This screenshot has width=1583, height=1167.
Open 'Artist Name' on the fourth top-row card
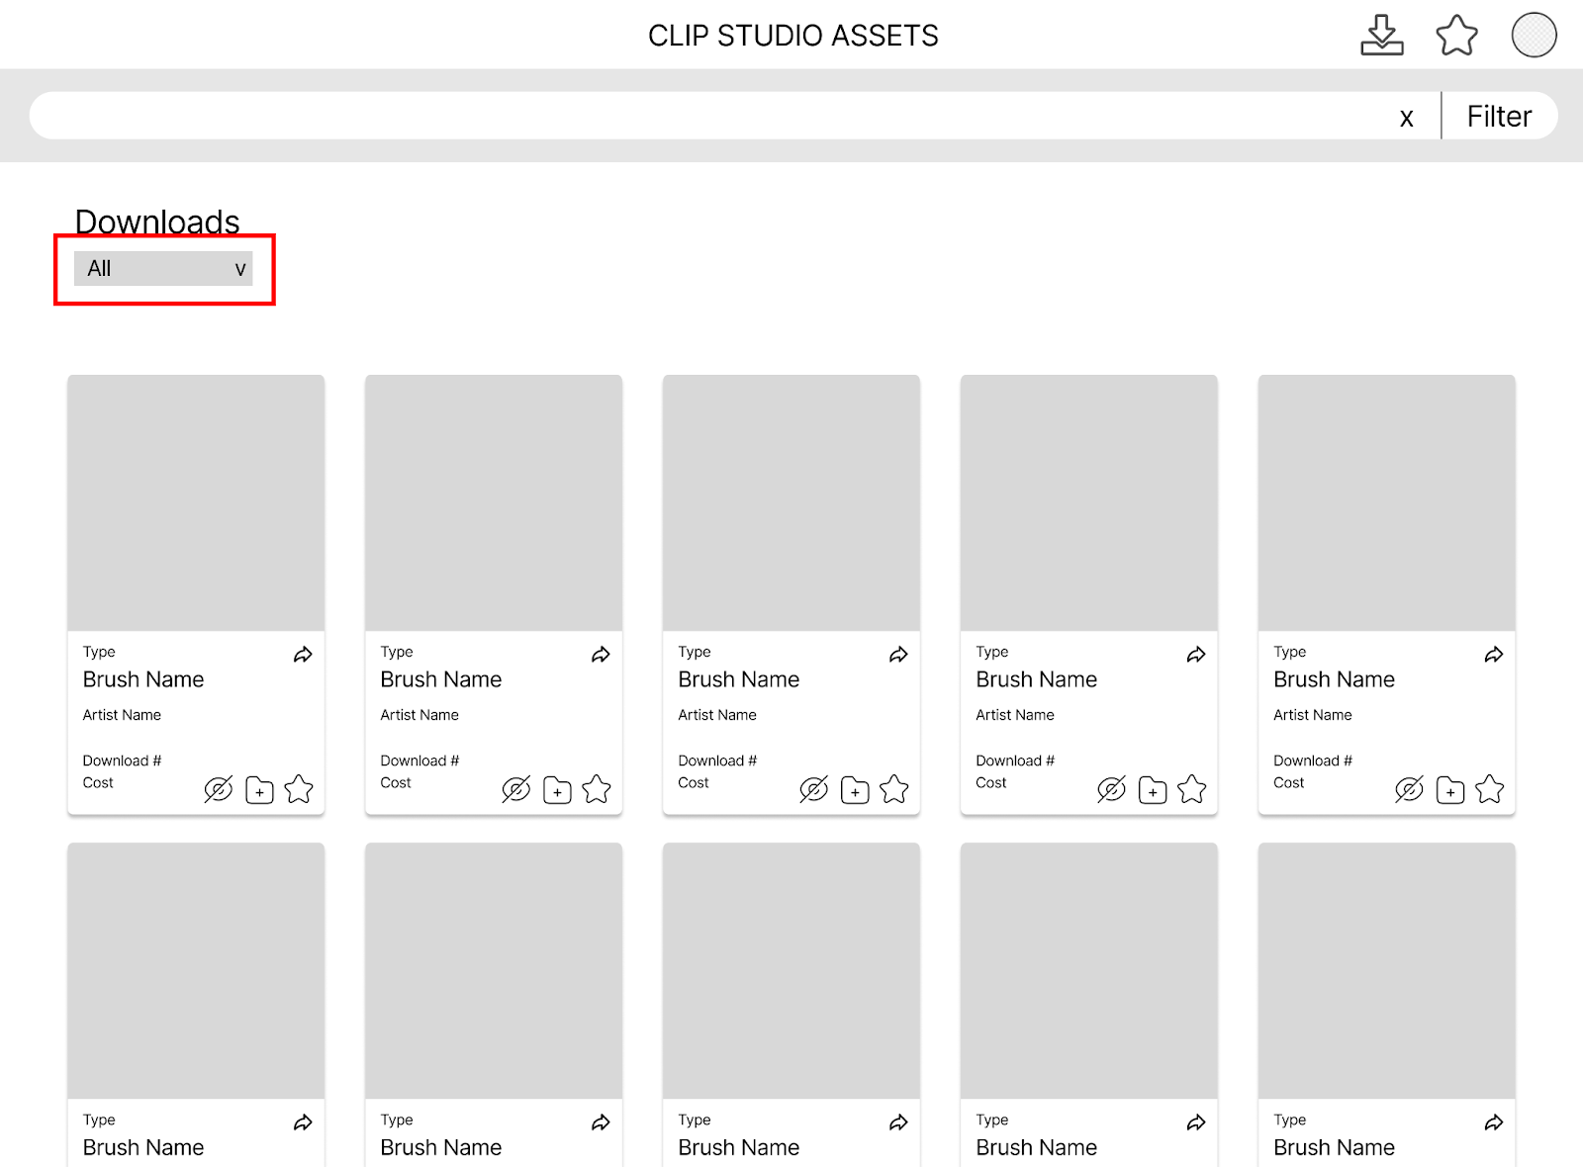coord(1015,715)
